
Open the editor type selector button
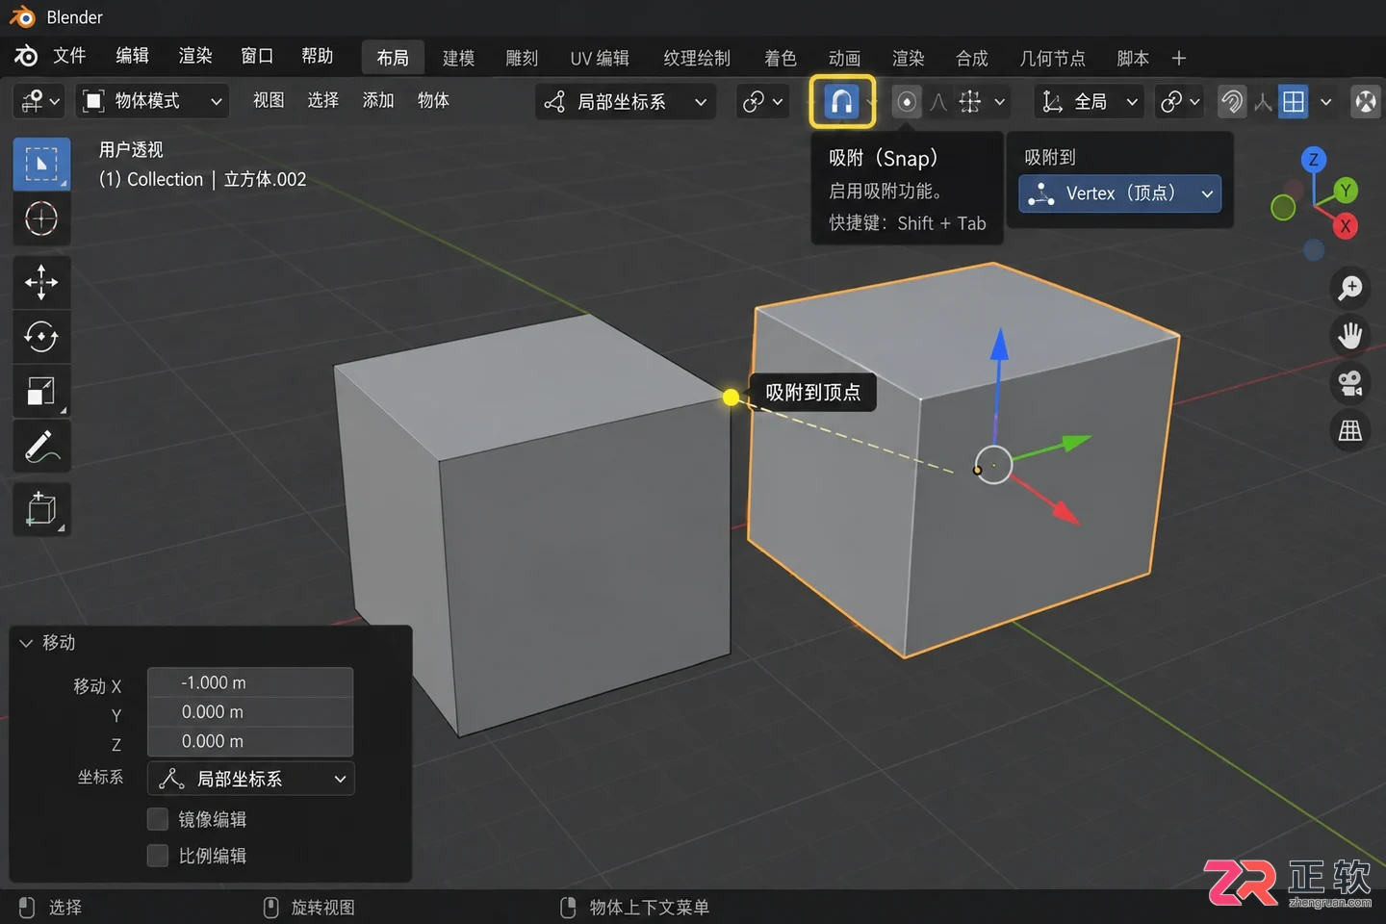click(x=39, y=101)
